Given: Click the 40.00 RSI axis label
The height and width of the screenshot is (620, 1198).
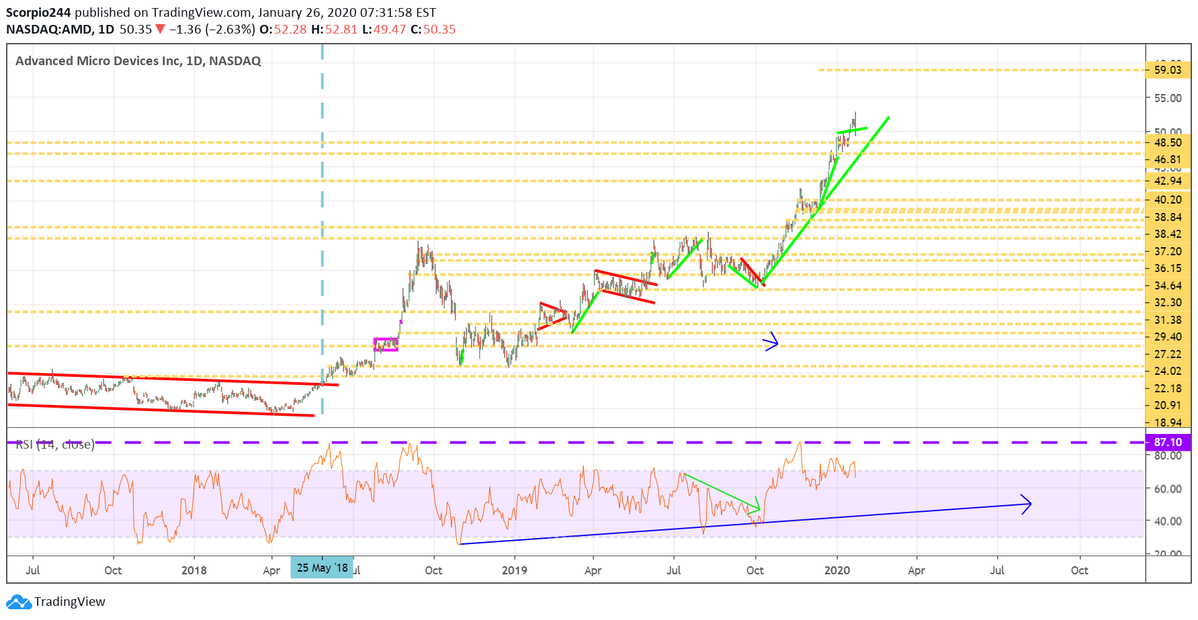Looking at the screenshot, I should pos(1168,521).
